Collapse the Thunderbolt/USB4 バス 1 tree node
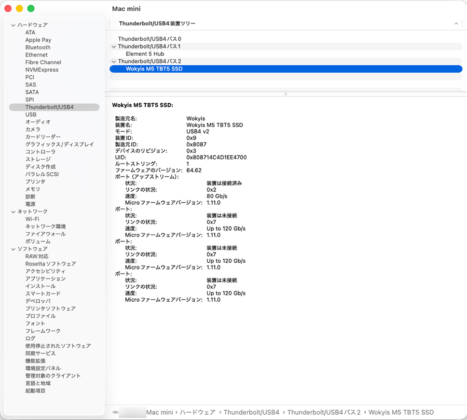 pyautogui.click(x=114, y=47)
